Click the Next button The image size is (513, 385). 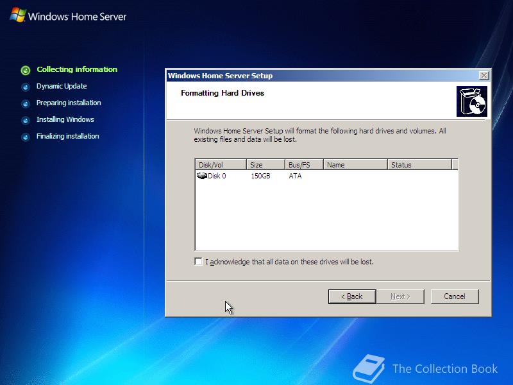pos(400,296)
